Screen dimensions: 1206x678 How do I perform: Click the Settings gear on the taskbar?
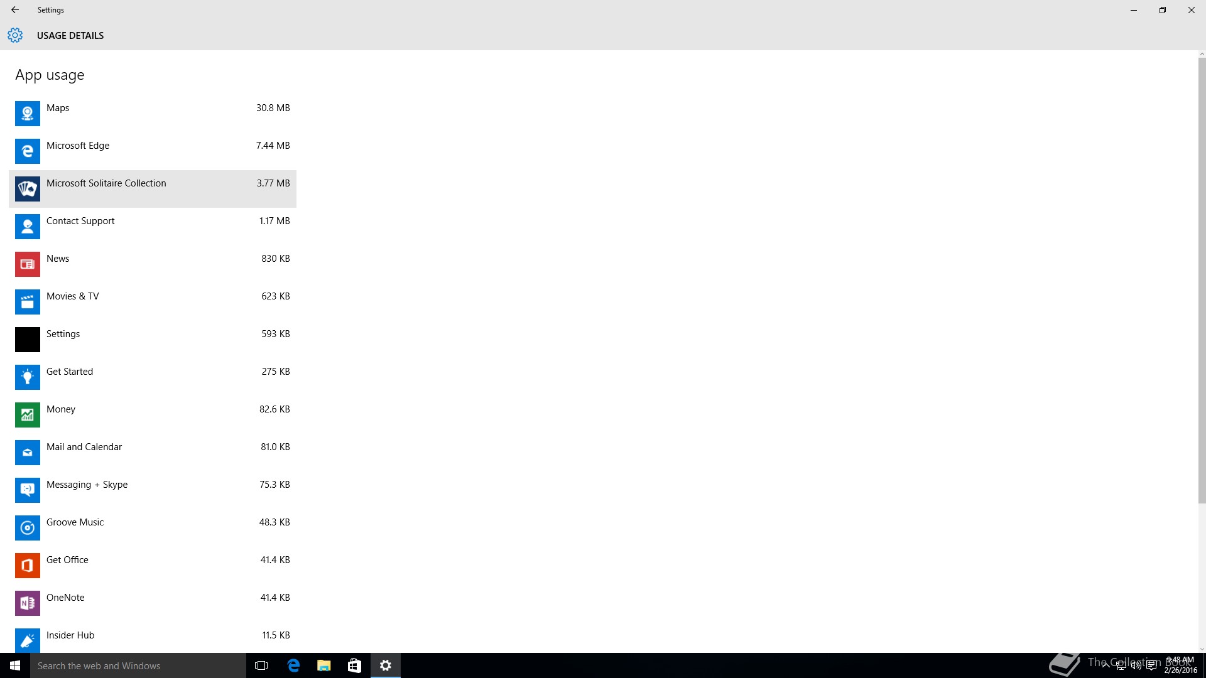coord(386,665)
